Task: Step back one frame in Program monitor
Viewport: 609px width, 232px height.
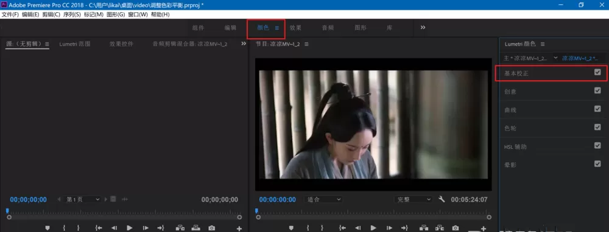Action: [x=357, y=228]
